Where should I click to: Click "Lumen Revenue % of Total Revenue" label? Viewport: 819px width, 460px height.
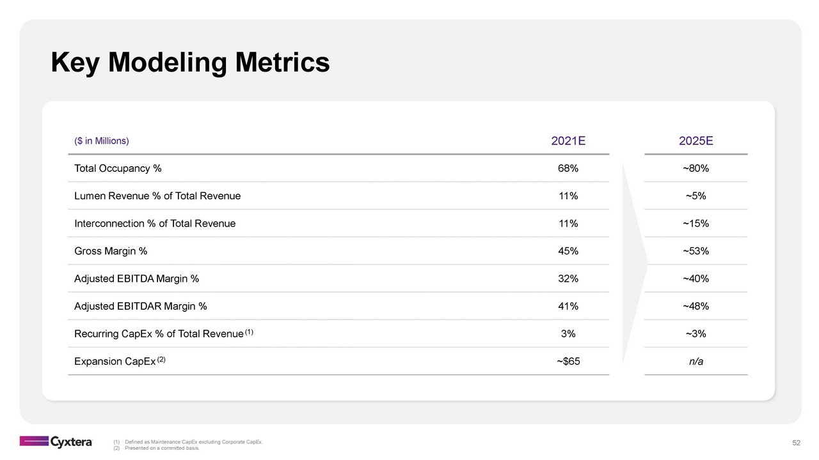(x=157, y=196)
